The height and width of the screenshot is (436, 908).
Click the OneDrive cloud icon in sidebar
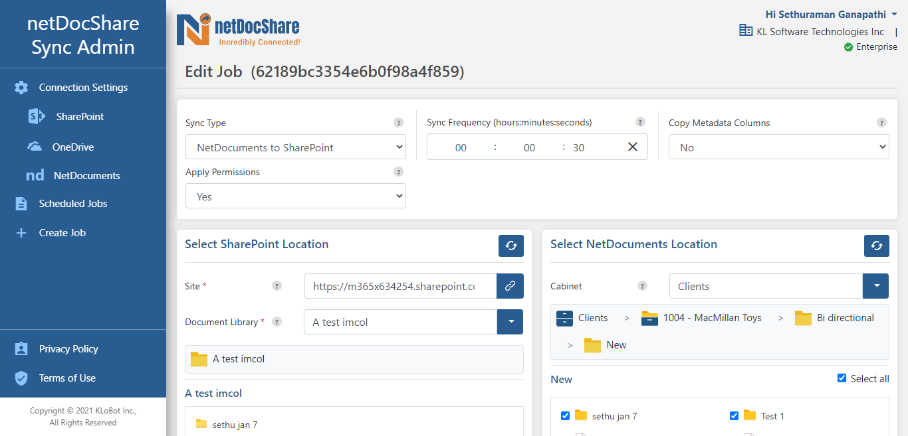[x=35, y=147]
